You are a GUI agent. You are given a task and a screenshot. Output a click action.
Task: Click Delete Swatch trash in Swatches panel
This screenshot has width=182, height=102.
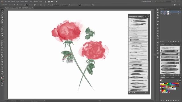[x=178, y=101]
